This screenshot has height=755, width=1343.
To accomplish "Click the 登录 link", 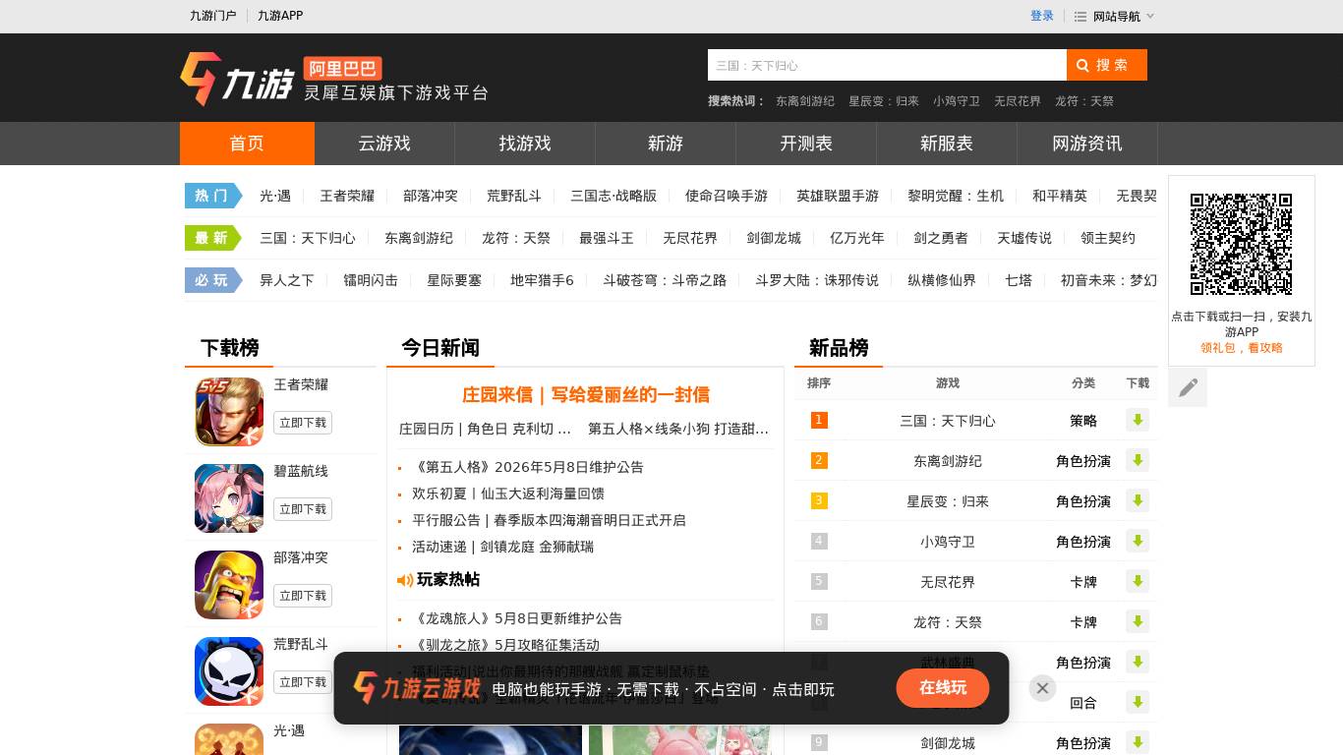I will [1042, 16].
